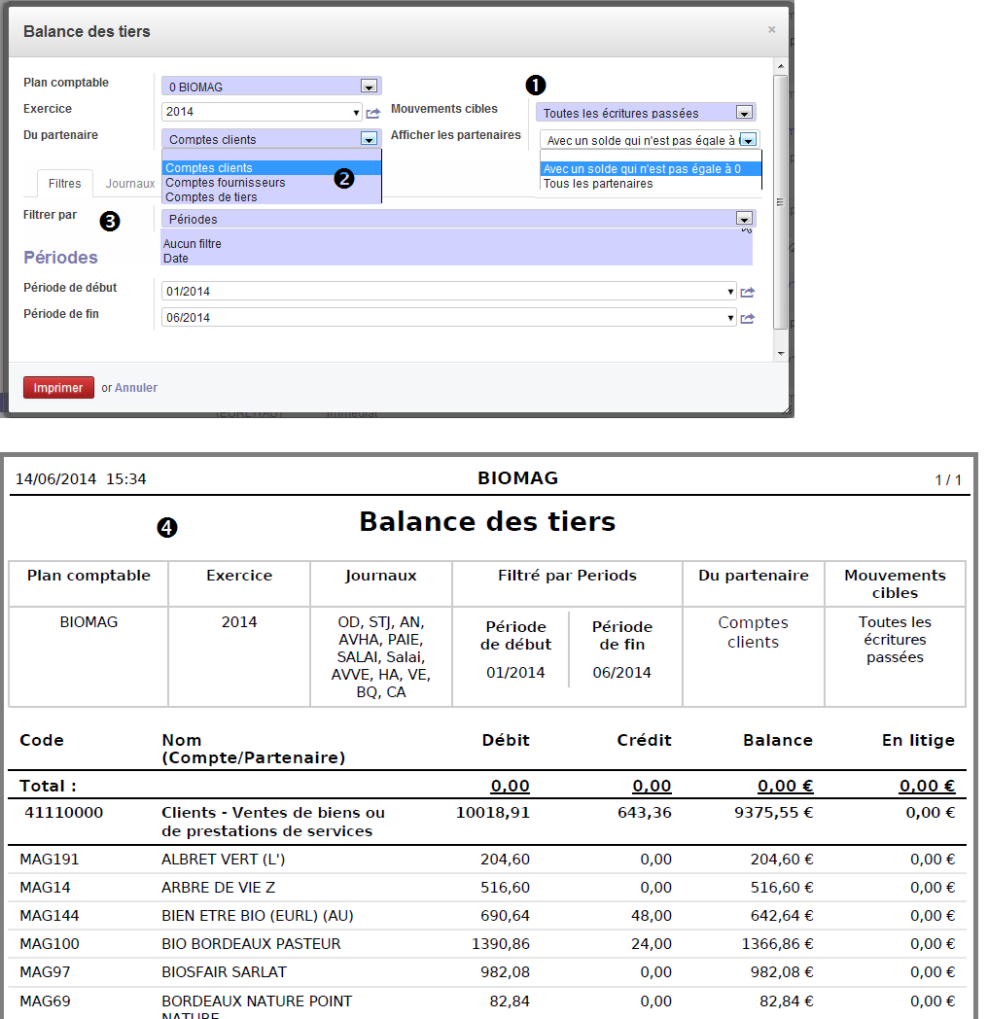The width and height of the screenshot is (988, 1019).
Task: Click BIO BORDEAUX PASTEUR row name
Action: coord(251,943)
